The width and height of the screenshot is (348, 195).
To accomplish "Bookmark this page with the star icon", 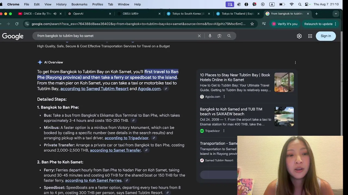I will click(252, 24).
